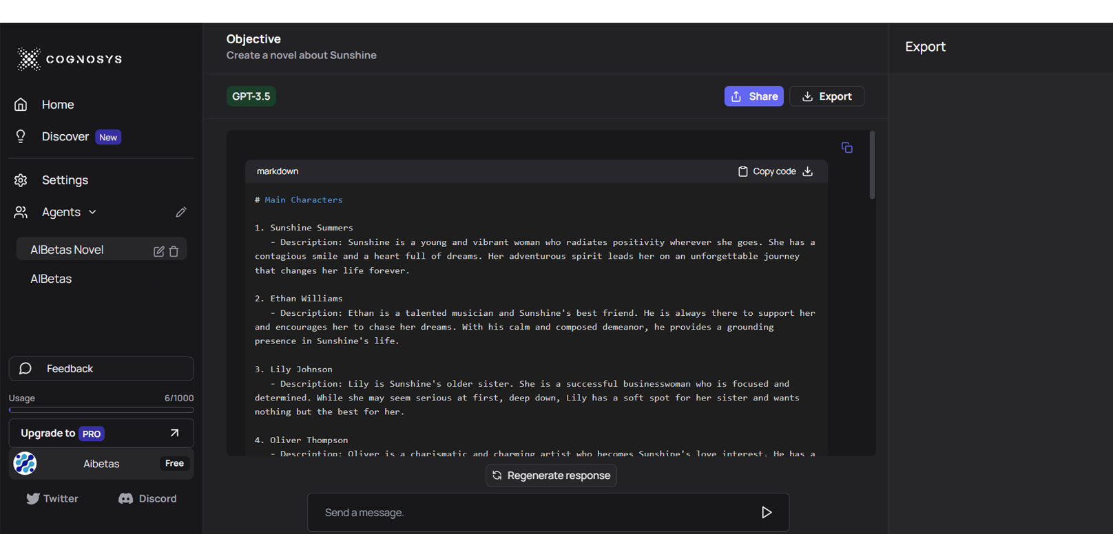Click the response panel scrollbar
Image resolution: width=1113 pixels, height=556 pixels.
[872, 165]
